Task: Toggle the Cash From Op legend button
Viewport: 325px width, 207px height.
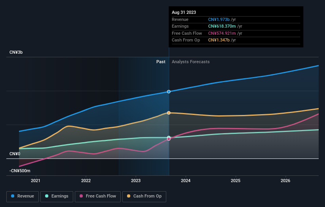Action: pos(144,196)
